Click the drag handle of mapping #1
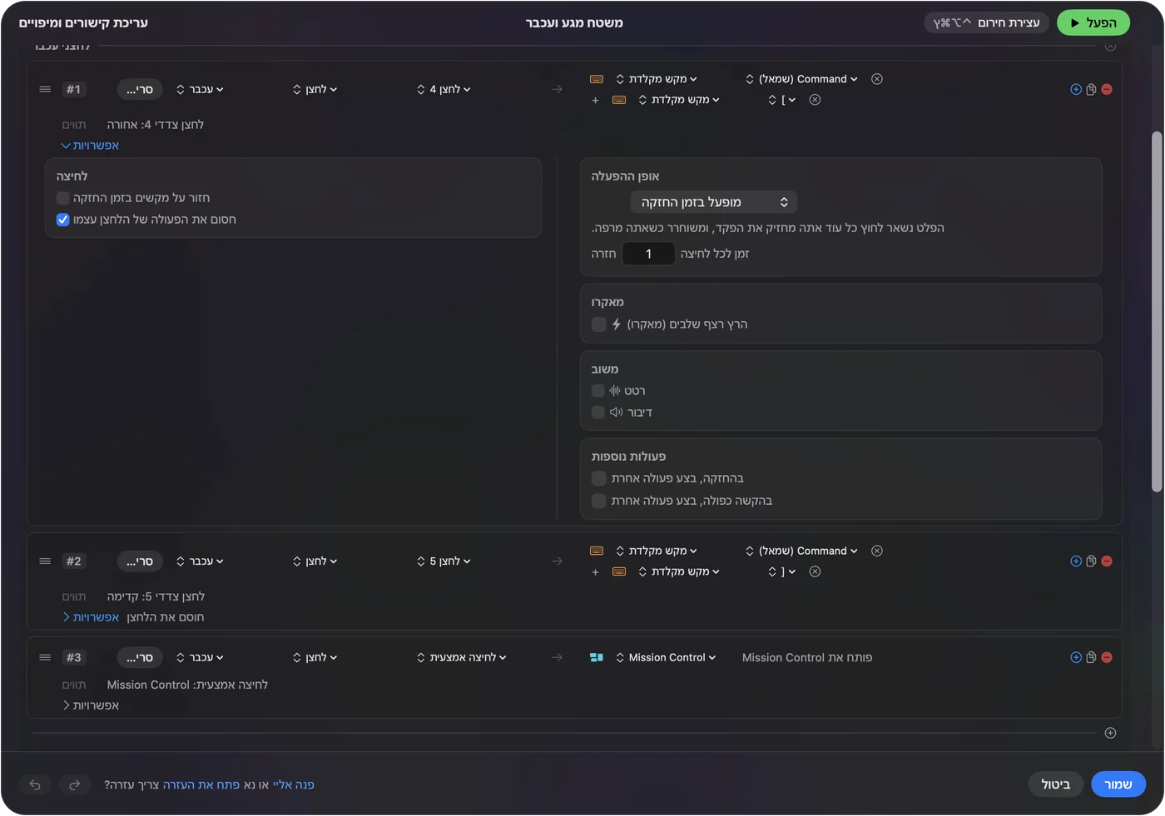The width and height of the screenshot is (1165, 816). [x=45, y=89]
